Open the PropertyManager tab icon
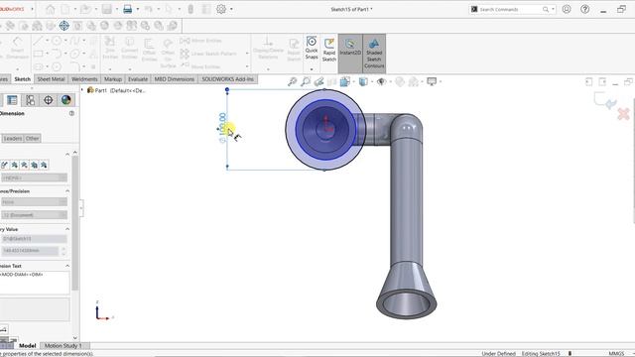The width and height of the screenshot is (635, 357). (12, 100)
